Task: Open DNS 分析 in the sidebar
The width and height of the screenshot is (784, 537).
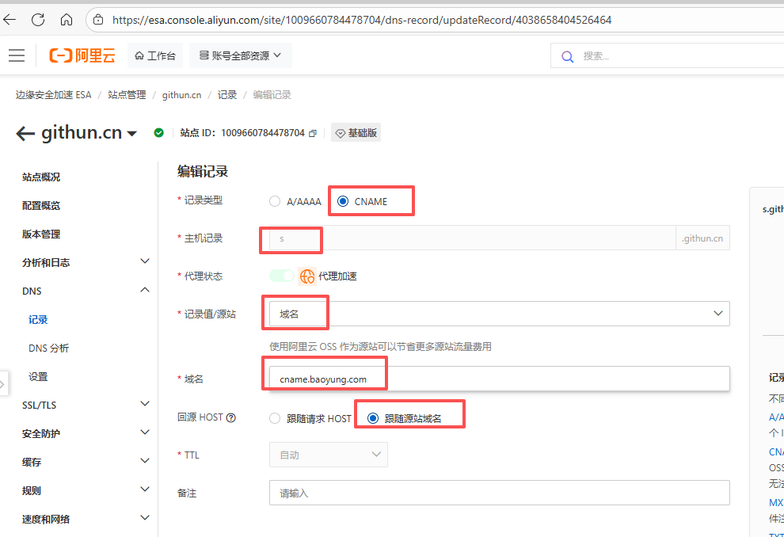Action: [x=48, y=348]
